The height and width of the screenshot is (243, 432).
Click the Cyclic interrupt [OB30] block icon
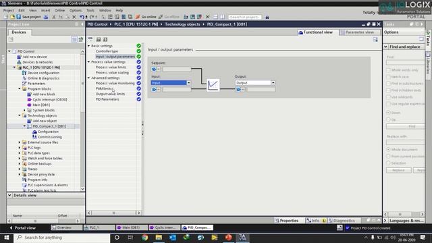pos(29,99)
